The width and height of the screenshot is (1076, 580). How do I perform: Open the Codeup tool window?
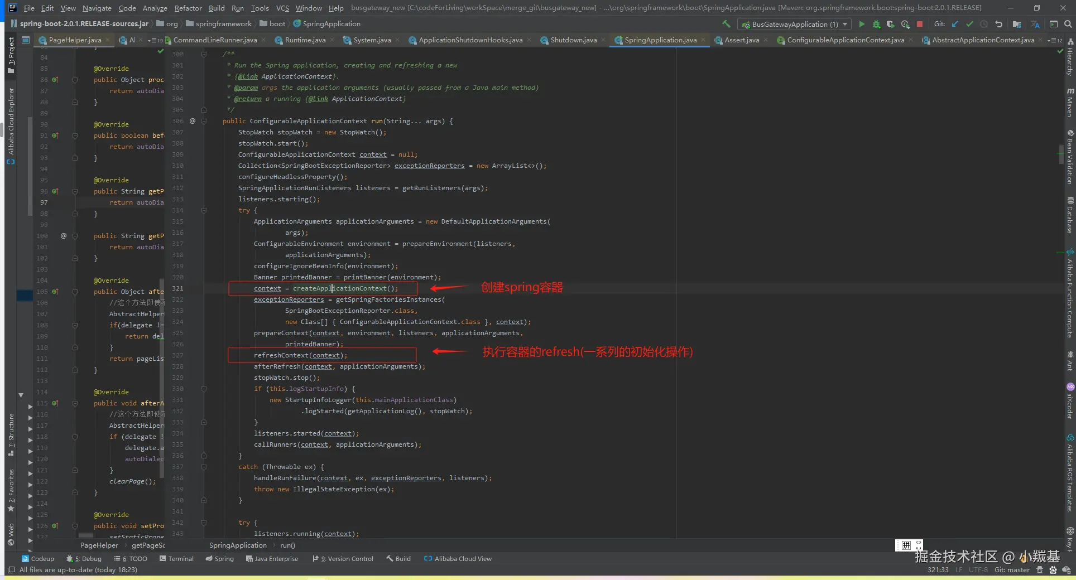click(x=38, y=559)
